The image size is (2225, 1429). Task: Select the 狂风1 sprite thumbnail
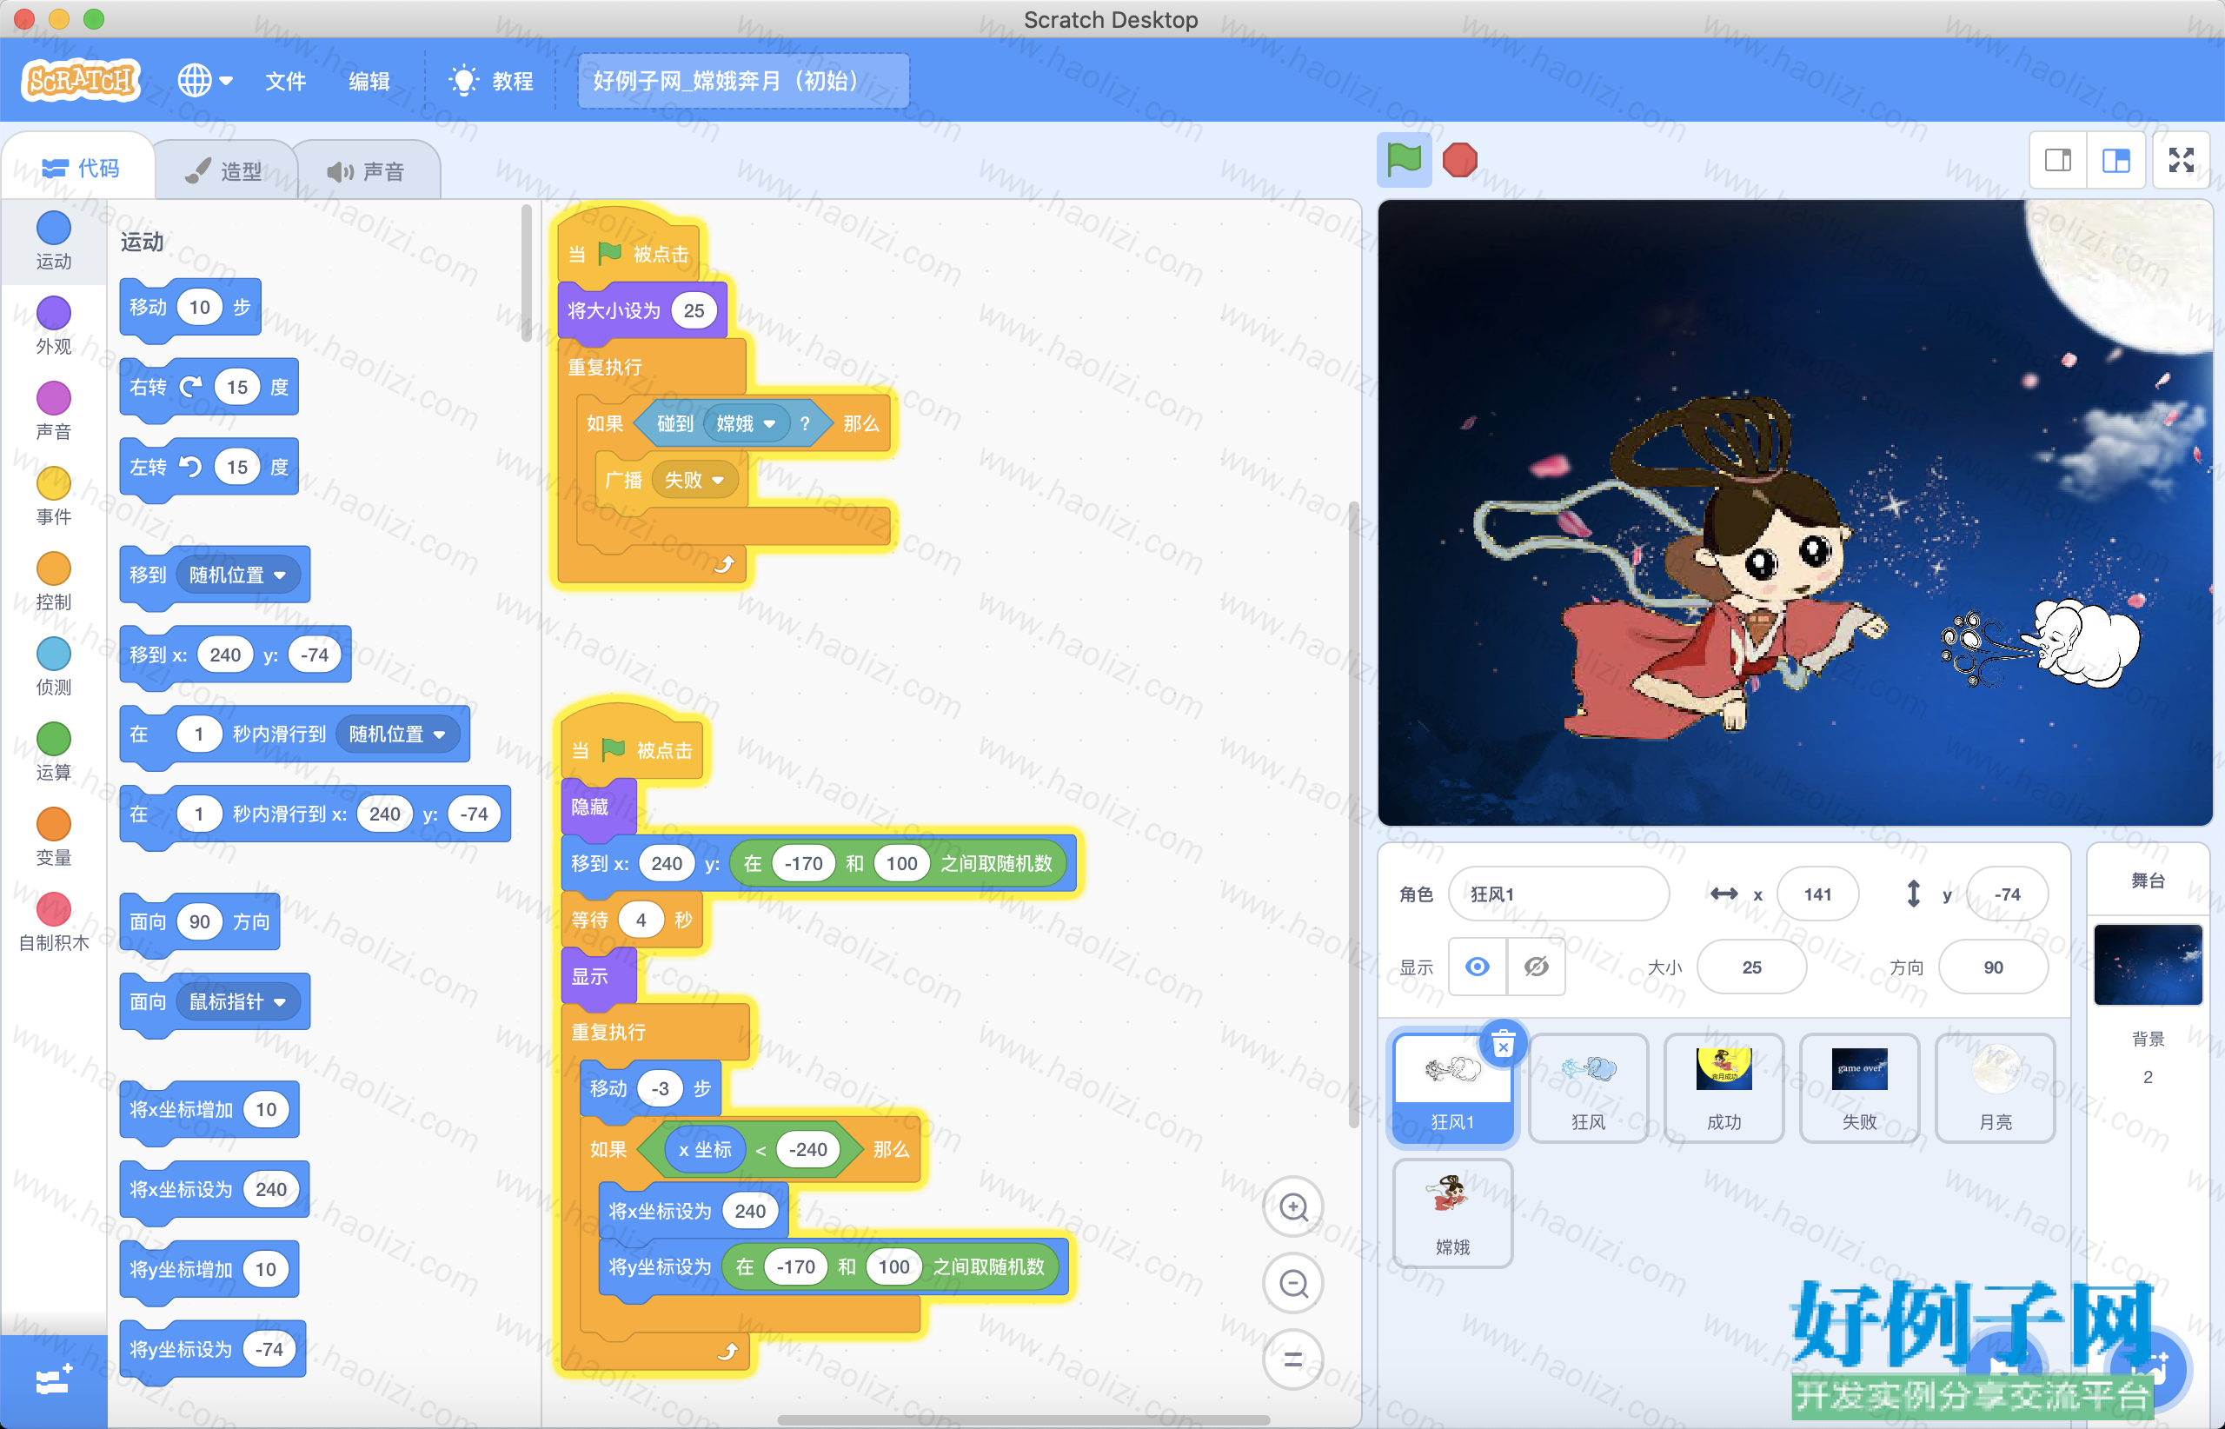tap(1452, 1087)
